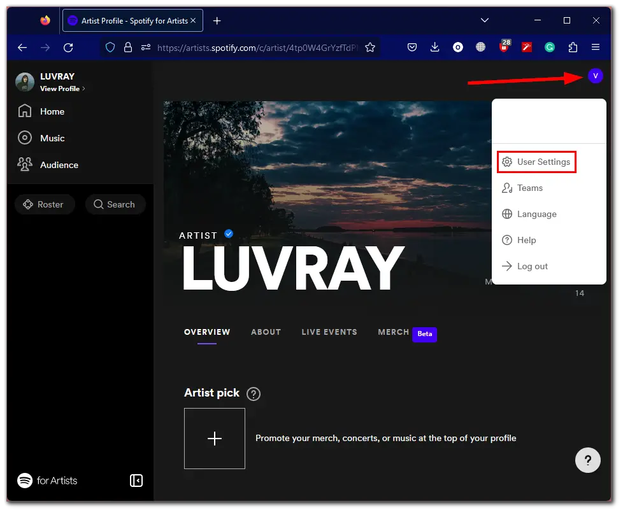Switch to the MERCH tab

tap(393, 332)
